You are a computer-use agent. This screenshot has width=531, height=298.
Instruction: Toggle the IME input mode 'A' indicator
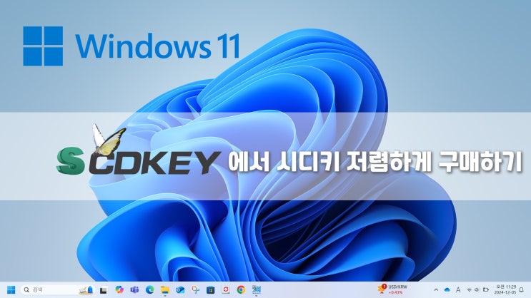click(x=458, y=290)
